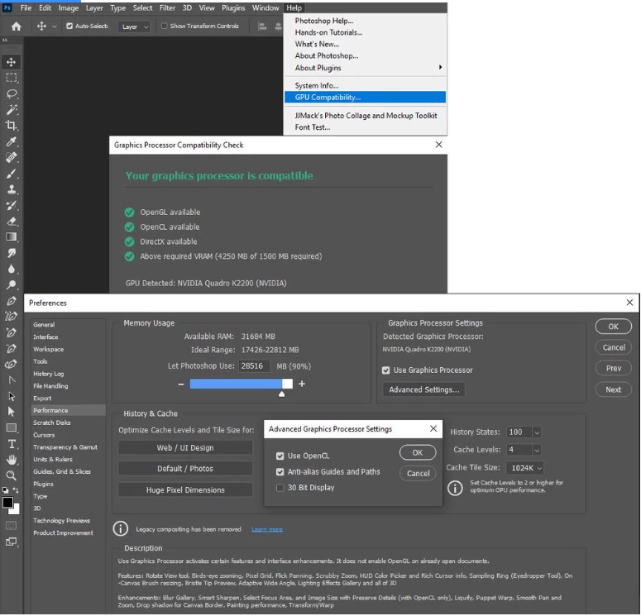Select the Hand tool
The height and width of the screenshot is (616, 641).
[12, 460]
